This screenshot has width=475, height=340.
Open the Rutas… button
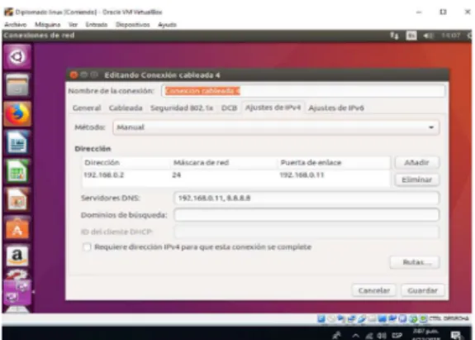415,262
